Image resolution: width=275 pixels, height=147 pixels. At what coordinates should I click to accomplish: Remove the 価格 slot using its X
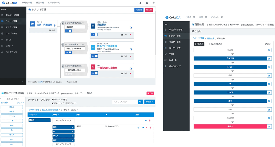[x=72, y=127]
